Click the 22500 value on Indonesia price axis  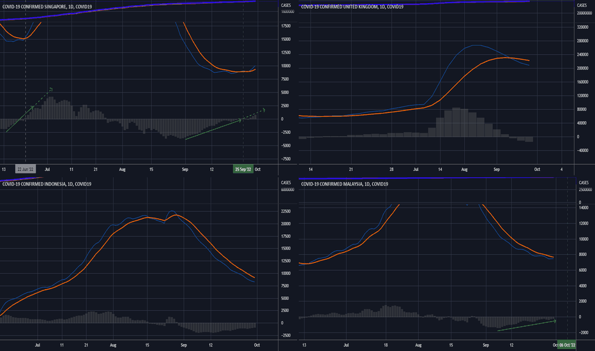(286, 211)
